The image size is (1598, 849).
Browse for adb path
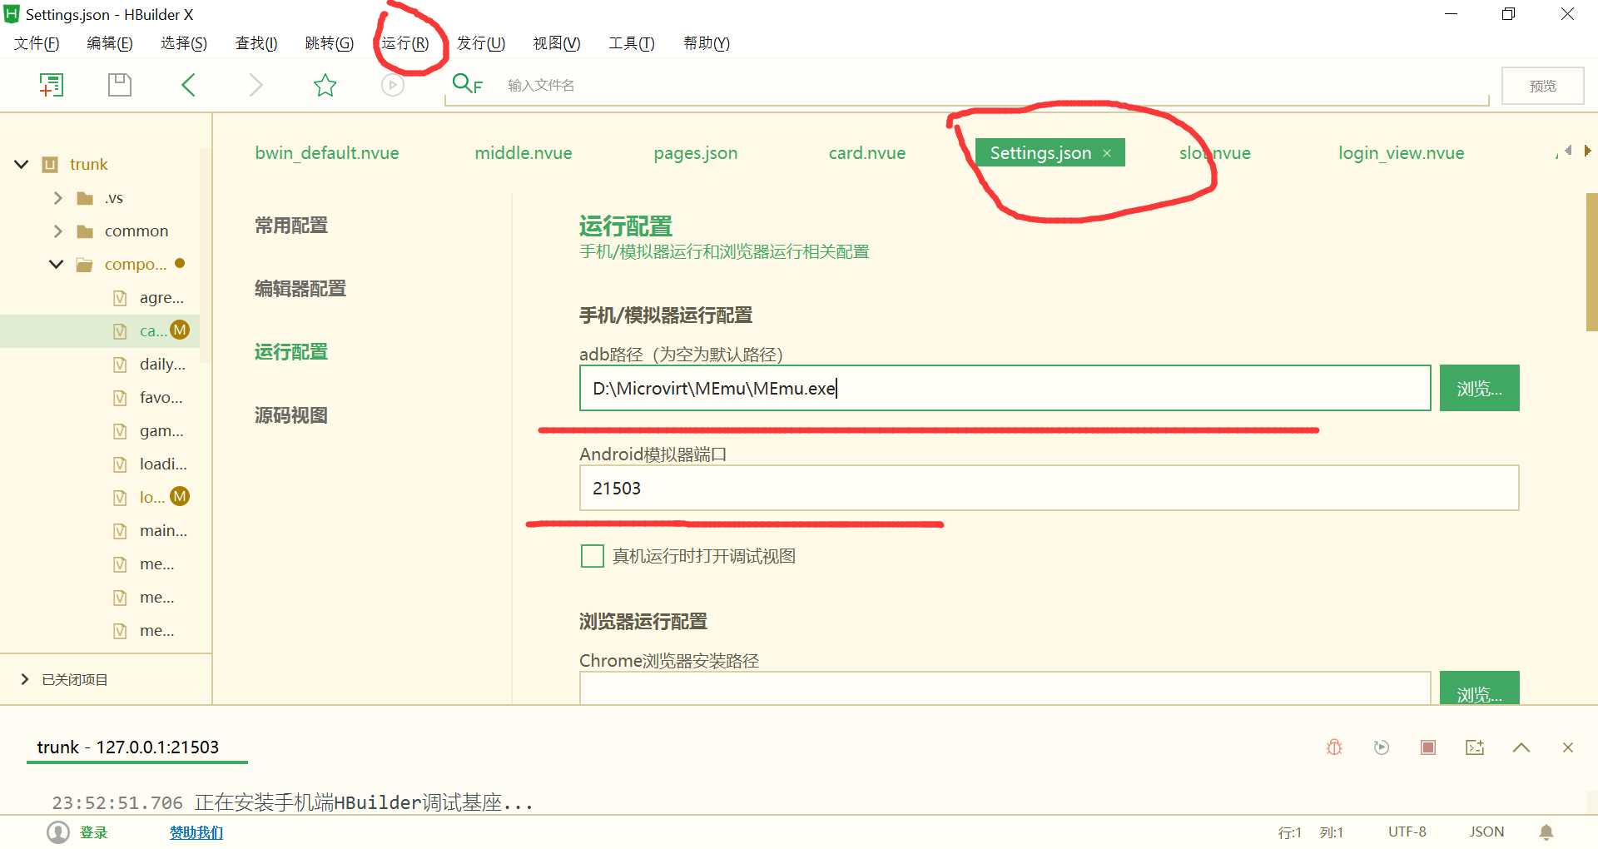1480,388
